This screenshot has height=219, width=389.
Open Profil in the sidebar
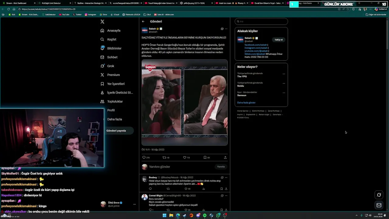click(111, 110)
